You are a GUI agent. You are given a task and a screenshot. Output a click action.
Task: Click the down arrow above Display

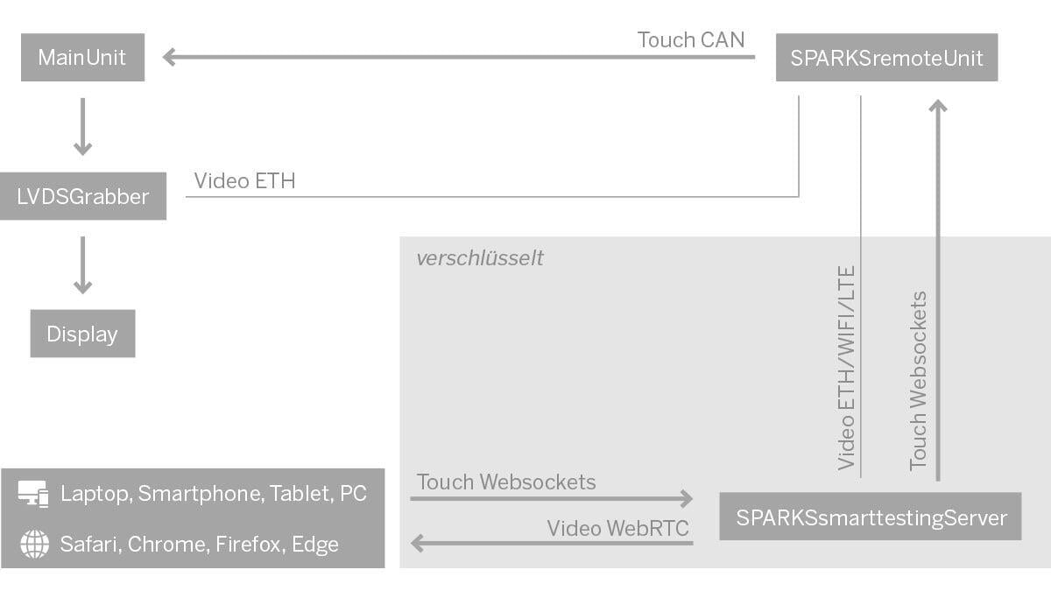click(x=82, y=265)
